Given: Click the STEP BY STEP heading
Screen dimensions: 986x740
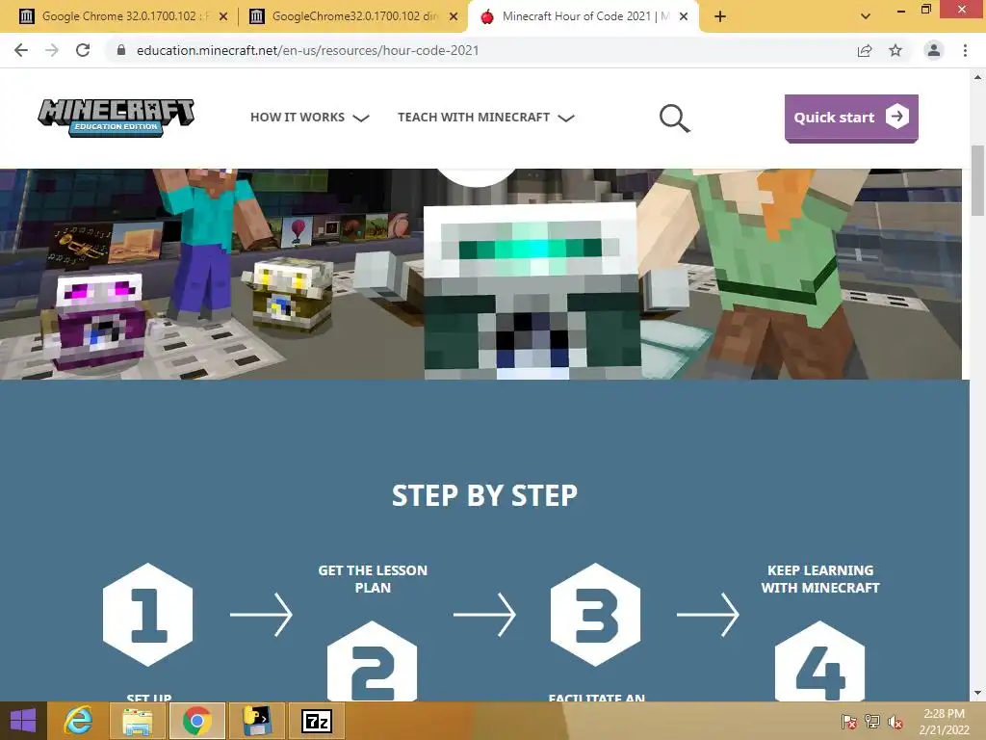Looking at the screenshot, I should (485, 496).
